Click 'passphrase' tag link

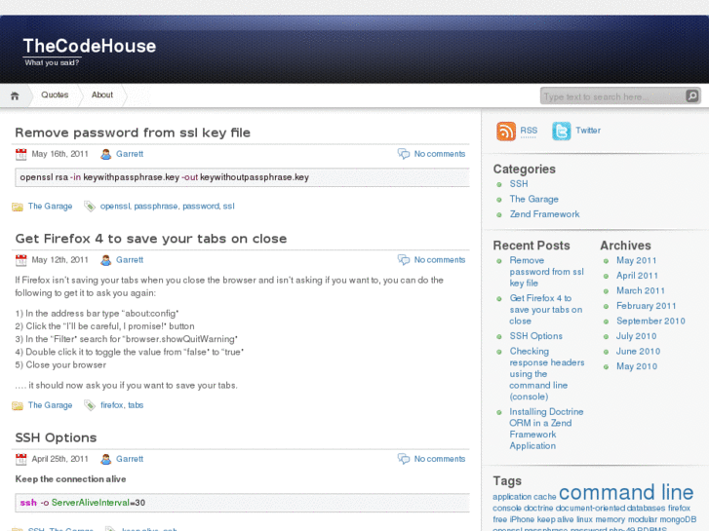pos(156,207)
